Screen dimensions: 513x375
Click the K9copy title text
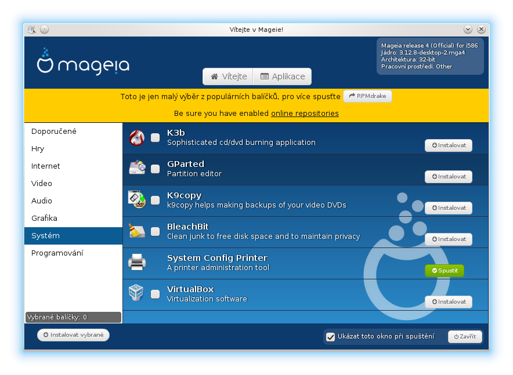point(184,196)
